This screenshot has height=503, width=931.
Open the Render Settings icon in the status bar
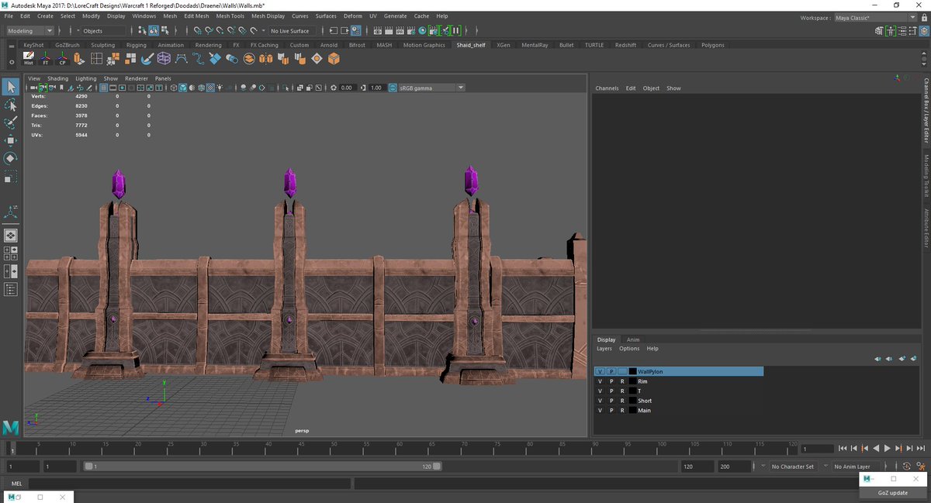pyautogui.click(x=411, y=31)
